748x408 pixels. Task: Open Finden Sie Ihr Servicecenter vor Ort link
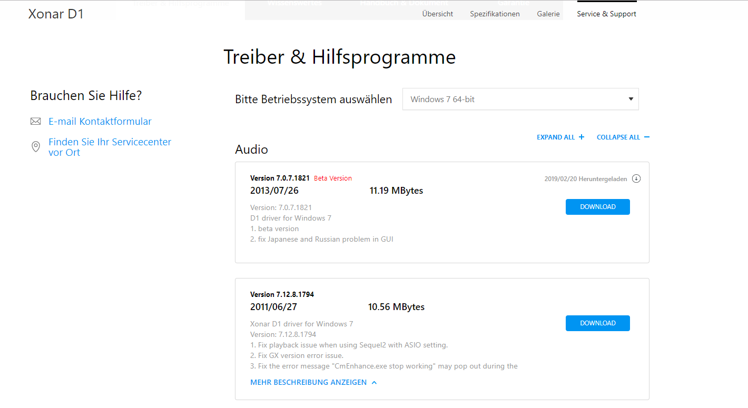click(x=110, y=147)
